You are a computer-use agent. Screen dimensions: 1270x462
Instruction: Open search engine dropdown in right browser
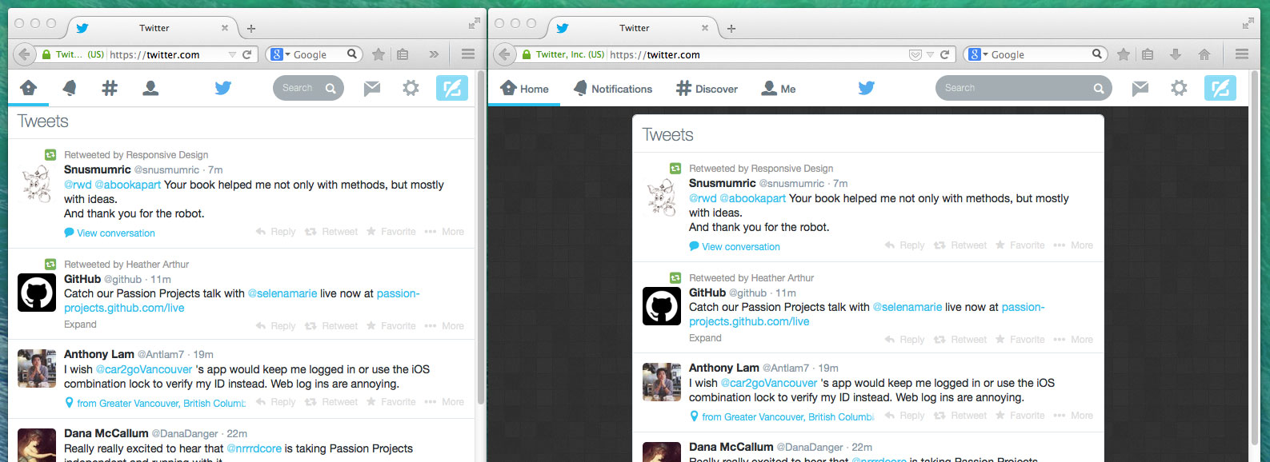pos(979,54)
